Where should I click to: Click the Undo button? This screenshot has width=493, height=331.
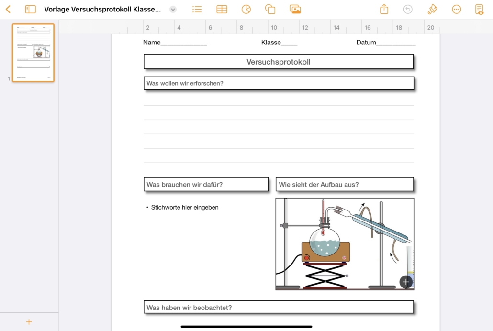point(408,9)
